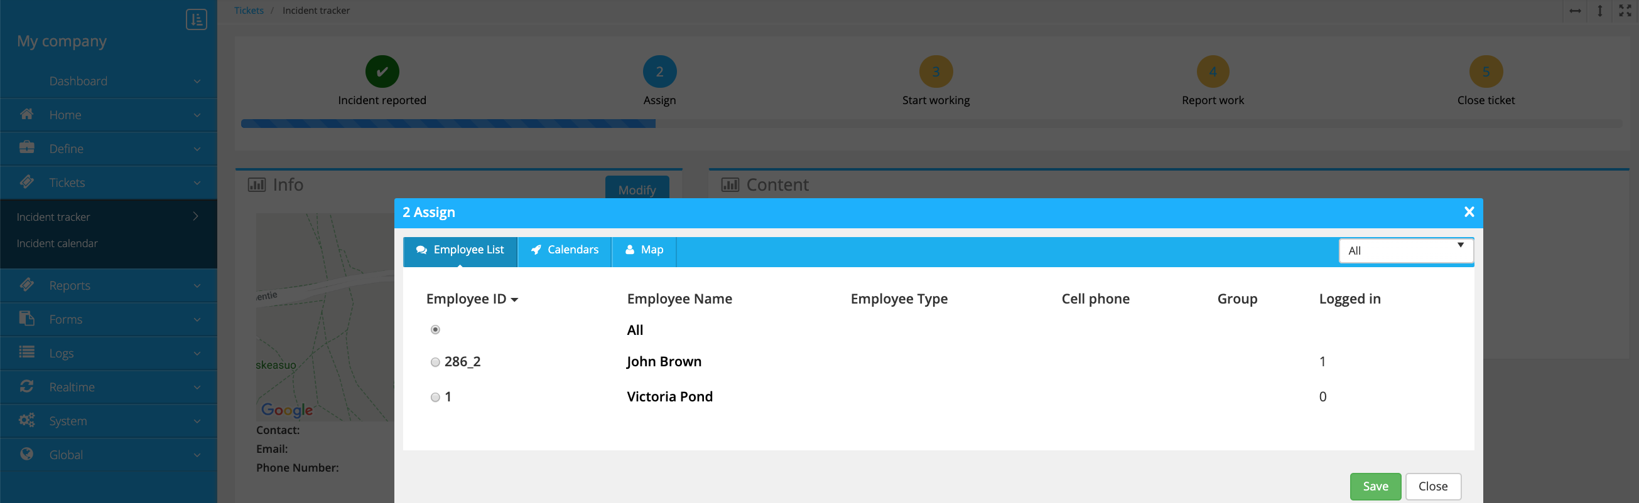
Task: Open the All filter dropdown
Action: coord(1405,251)
